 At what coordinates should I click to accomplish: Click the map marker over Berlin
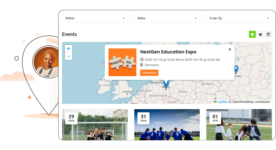point(166,84)
